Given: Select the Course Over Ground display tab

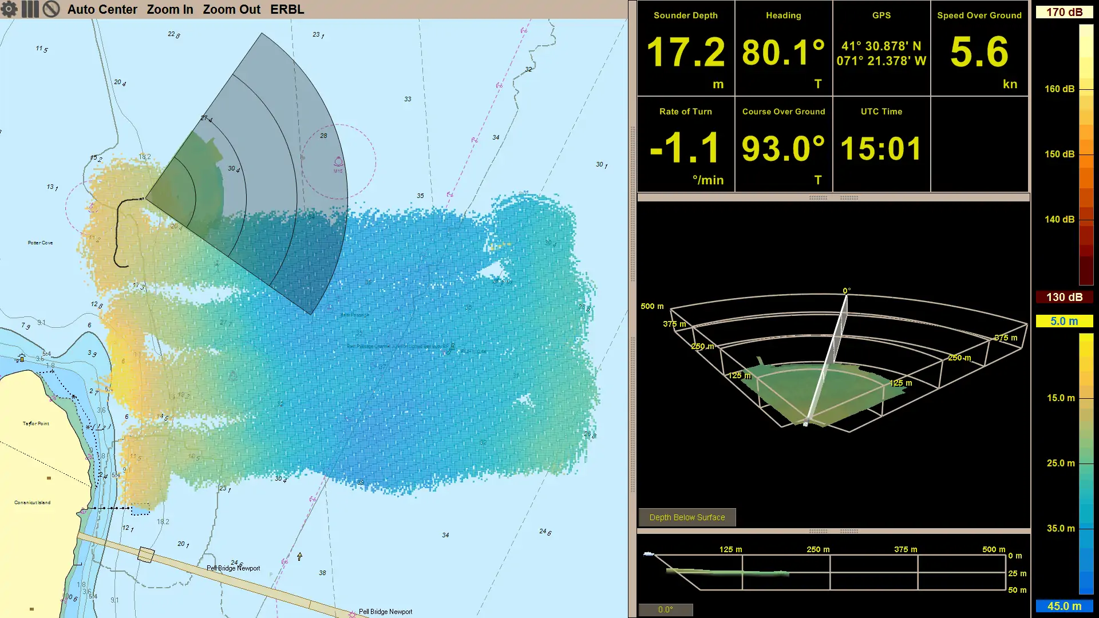Looking at the screenshot, I should click(x=782, y=145).
